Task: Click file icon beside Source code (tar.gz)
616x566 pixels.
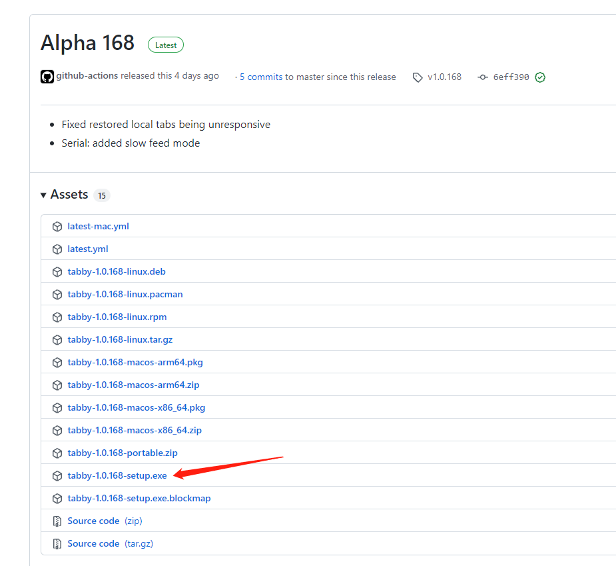Action: pos(57,544)
